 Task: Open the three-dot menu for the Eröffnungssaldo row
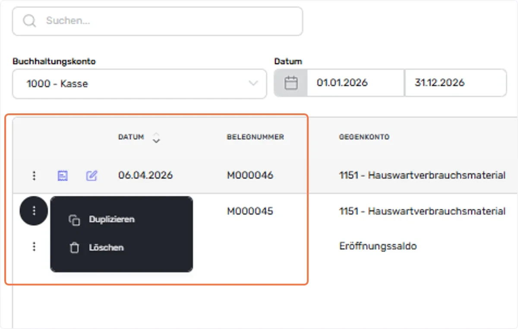pyautogui.click(x=34, y=246)
